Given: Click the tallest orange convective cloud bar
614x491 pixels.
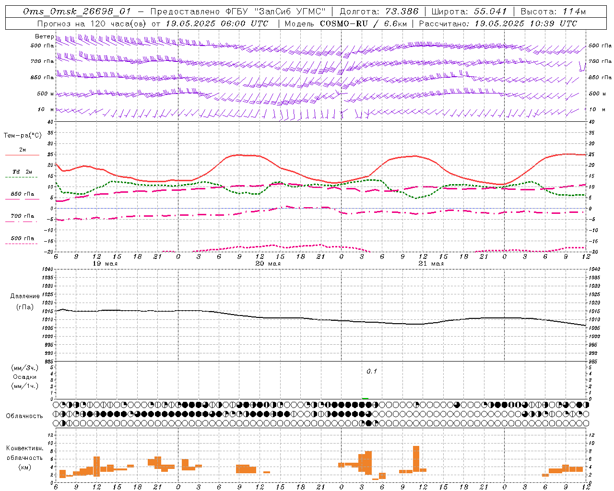Looking at the screenshot, I should 416,459.
